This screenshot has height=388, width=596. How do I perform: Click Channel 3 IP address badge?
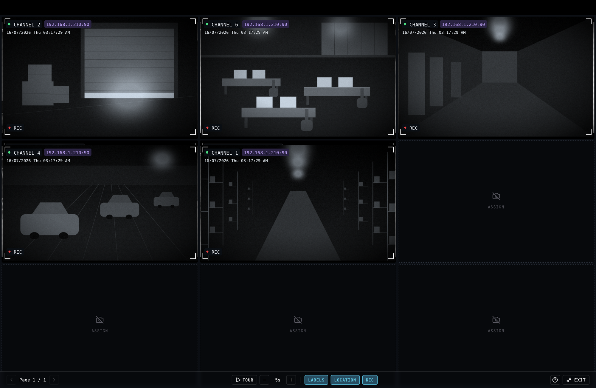pyautogui.click(x=463, y=24)
